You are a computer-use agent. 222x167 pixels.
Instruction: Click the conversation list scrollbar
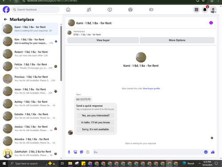(61, 54)
